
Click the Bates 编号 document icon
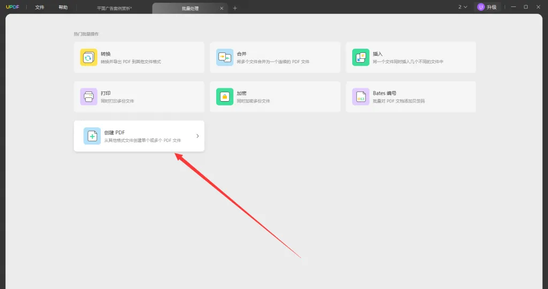point(361,97)
